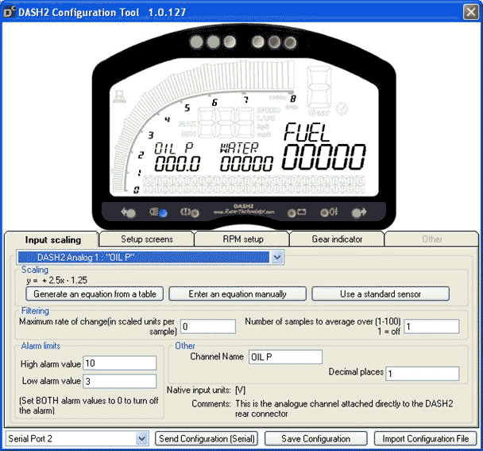Image resolution: width=483 pixels, height=451 pixels.
Task: Click the right turn indicator light
Action: (358, 212)
